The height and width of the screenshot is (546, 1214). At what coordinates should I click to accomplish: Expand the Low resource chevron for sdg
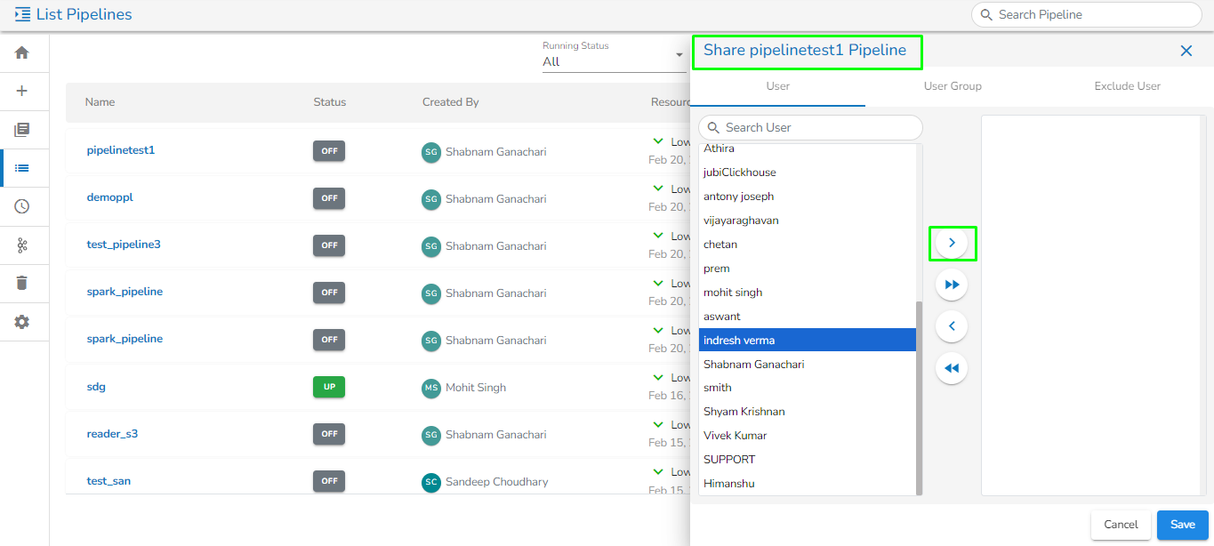pyautogui.click(x=658, y=377)
